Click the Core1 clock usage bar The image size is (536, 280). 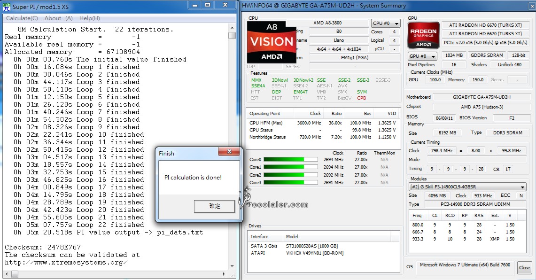[x=291, y=167]
